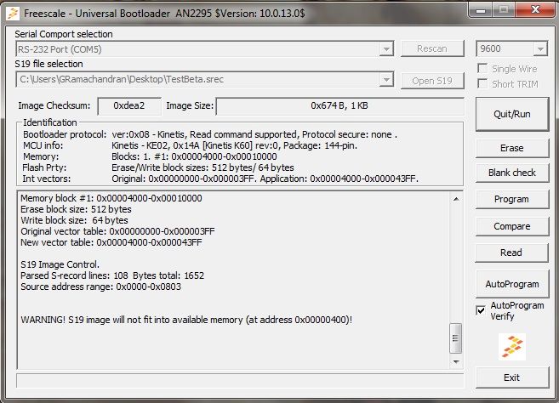The height and width of the screenshot is (403, 559).
Task: Click the Freescale logo above Exit
Action: (x=512, y=346)
